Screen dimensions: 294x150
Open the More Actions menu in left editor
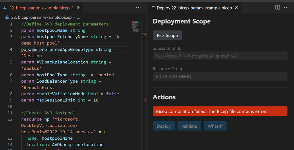tap(138, 7)
